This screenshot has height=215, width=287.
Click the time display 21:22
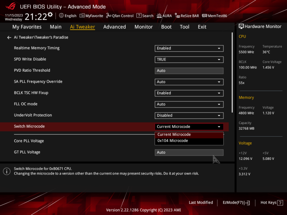pyautogui.click(x=36, y=17)
